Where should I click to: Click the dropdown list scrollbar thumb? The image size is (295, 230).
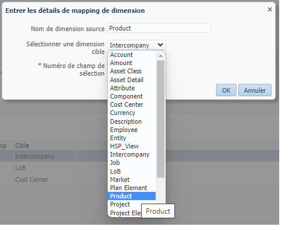[x=160, y=119]
